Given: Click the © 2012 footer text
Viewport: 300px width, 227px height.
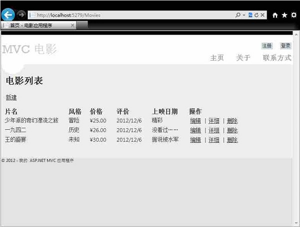Looking at the screenshot, I should pos(37,160).
